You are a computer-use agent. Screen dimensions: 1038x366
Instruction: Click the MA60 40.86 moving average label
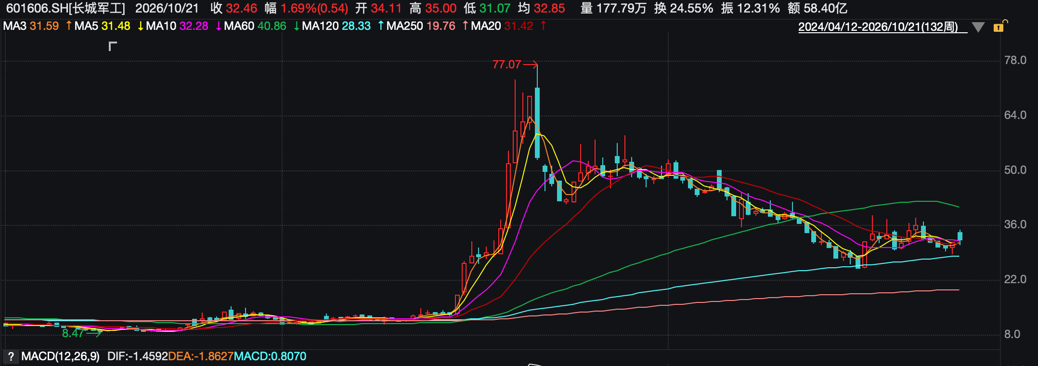pyautogui.click(x=255, y=26)
